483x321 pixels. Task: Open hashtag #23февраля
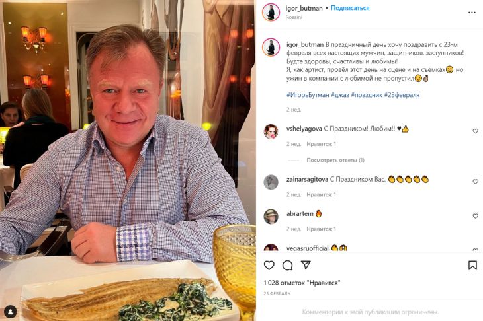point(402,95)
